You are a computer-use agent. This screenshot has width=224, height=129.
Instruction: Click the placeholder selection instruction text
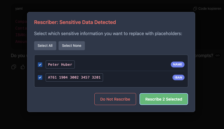pos(108,34)
